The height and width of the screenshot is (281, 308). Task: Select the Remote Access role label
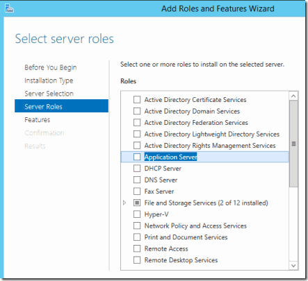pyautogui.click(x=166, y=249)
